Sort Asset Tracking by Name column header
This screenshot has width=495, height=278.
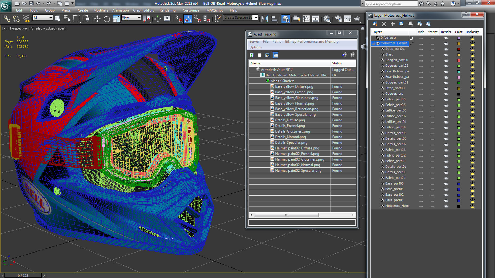[290, 63]
